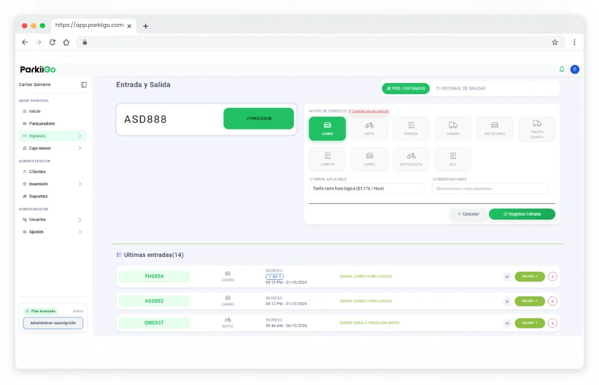599x385 pixels.
Task: Click the blue round icon in ASD852 row
Action: [x=507, y=301]
